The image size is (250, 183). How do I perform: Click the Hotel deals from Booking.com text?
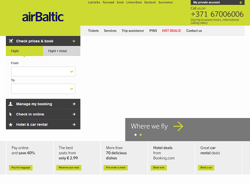[x=164, y=153]
